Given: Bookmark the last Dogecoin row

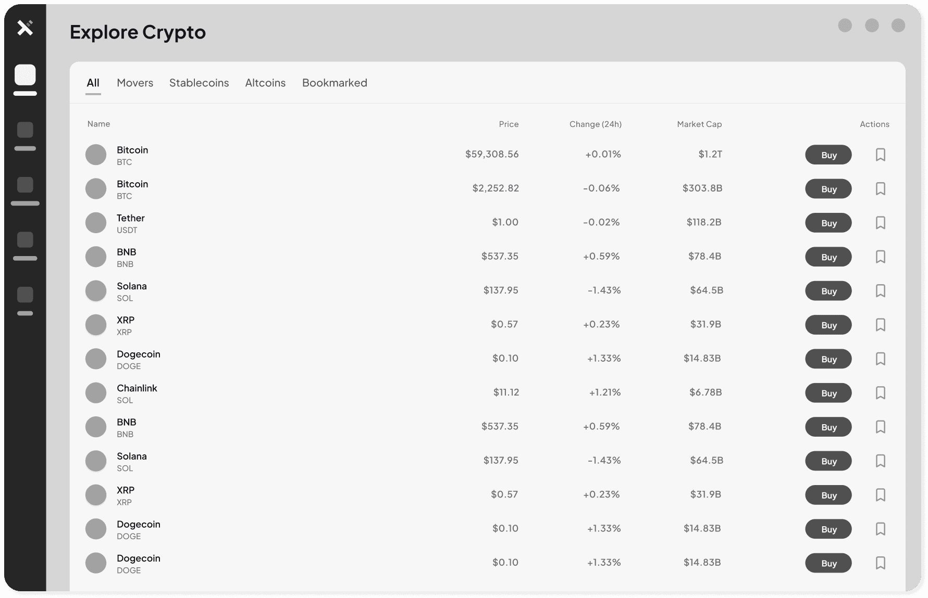Looking at the screenshot, I should [x=881, y=563].
